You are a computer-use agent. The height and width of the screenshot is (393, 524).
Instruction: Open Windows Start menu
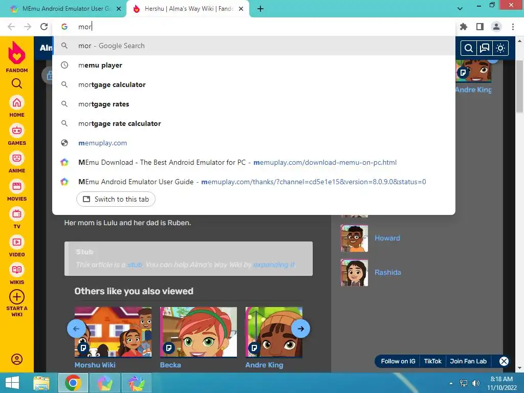coord(12,383)
